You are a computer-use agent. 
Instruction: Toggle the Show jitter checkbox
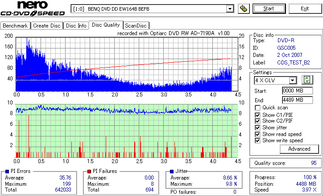tap(257, 128)
